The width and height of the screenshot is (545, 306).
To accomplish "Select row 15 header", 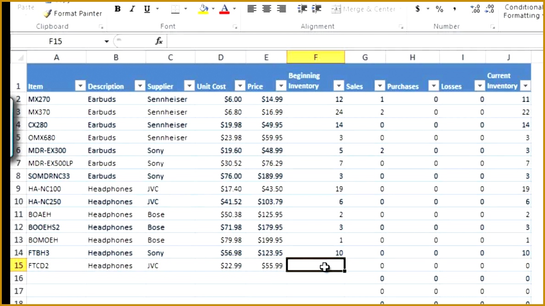I will (x=18, y=266).
